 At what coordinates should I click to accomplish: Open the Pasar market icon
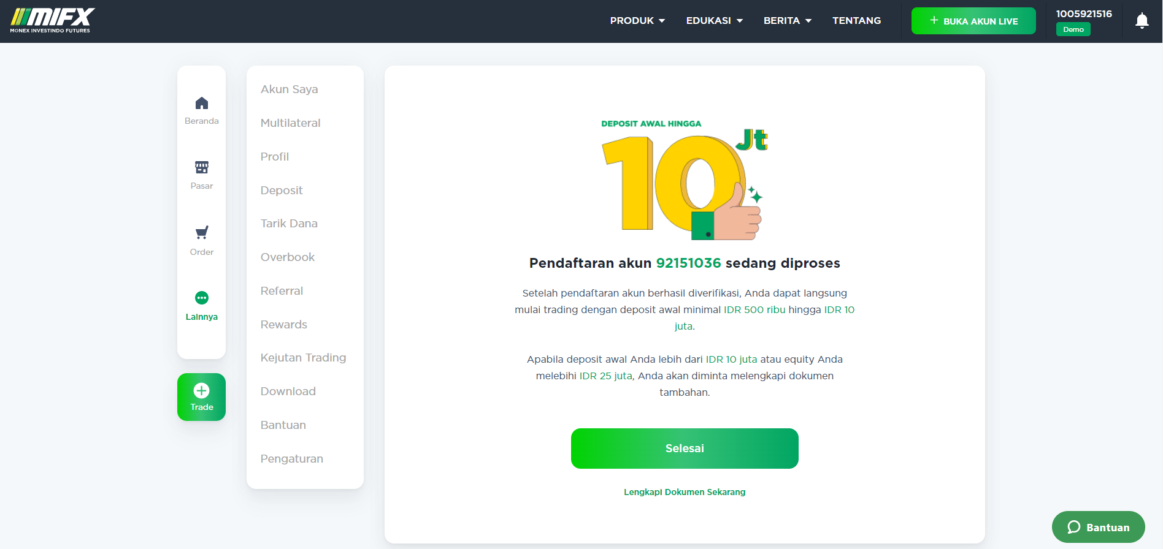[201, 167]
